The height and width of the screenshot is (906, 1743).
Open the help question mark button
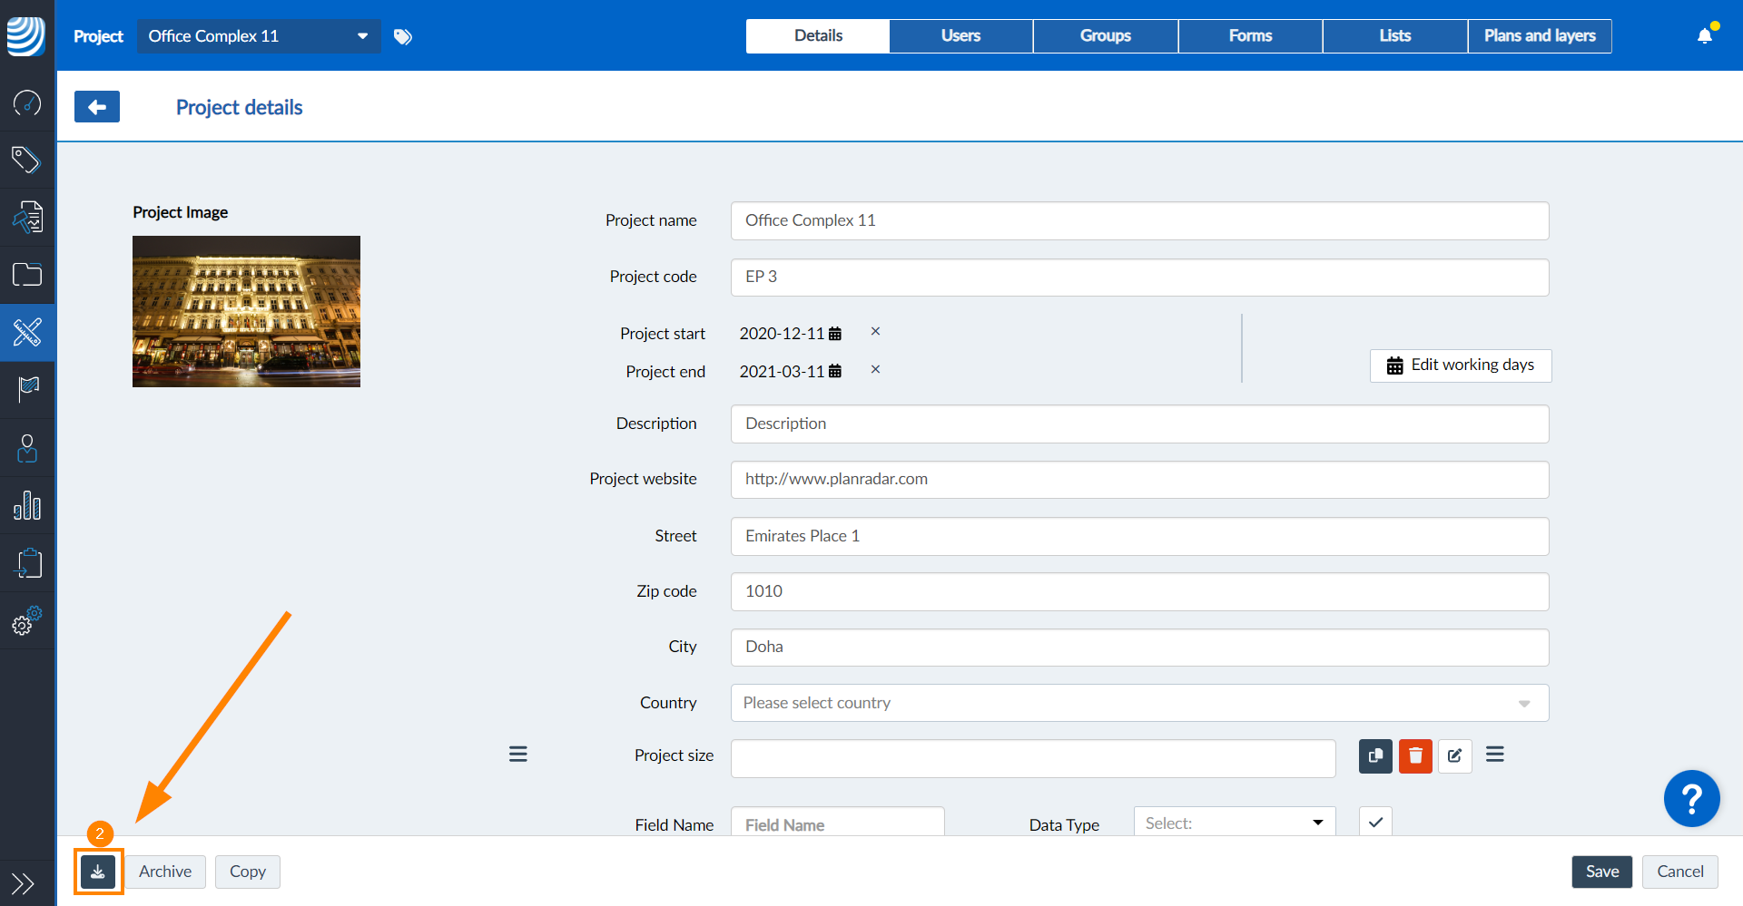[x=1691, y=799]
